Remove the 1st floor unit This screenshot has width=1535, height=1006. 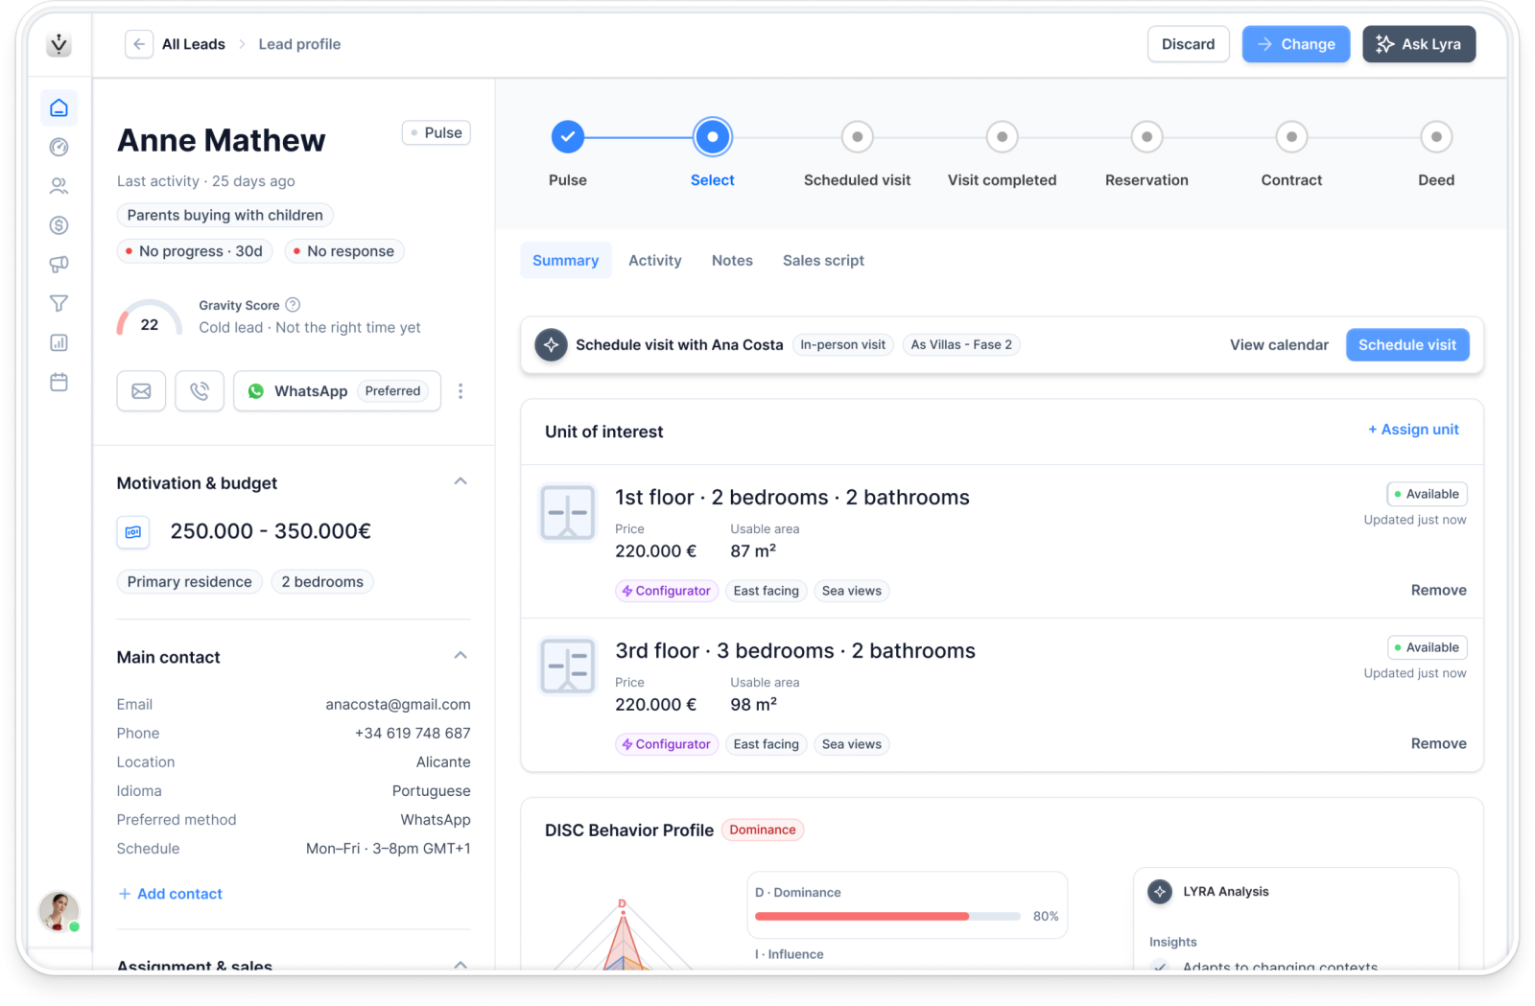tap(1438, 591)
